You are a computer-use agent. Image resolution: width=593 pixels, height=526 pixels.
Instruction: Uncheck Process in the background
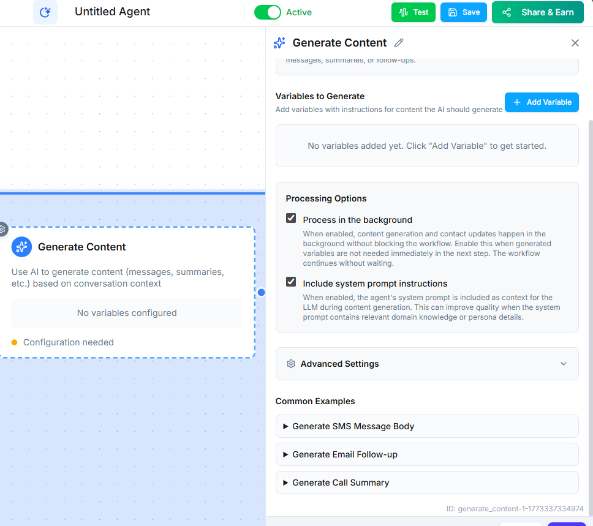[290, 218]
